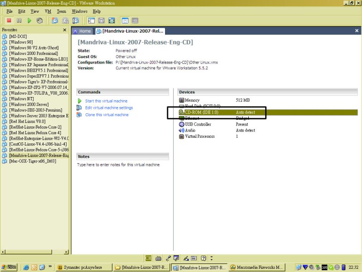Open the VM menu

point(48,11)
